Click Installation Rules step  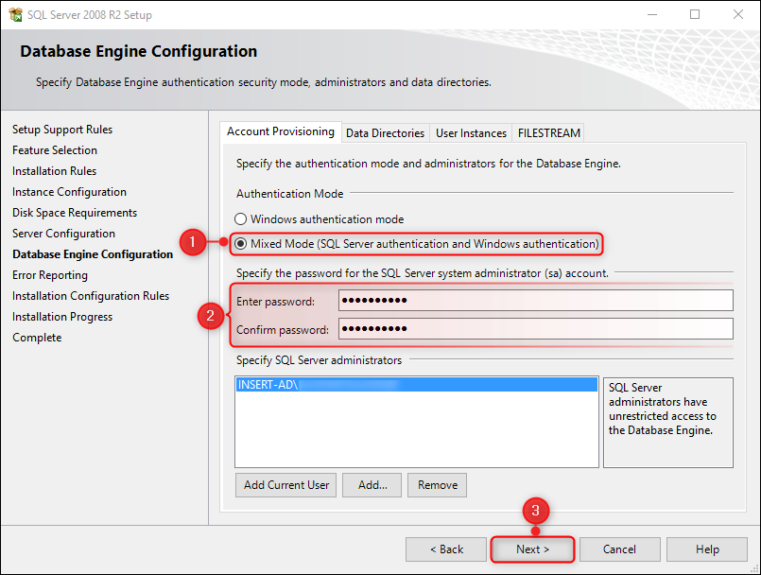(55, 171)
